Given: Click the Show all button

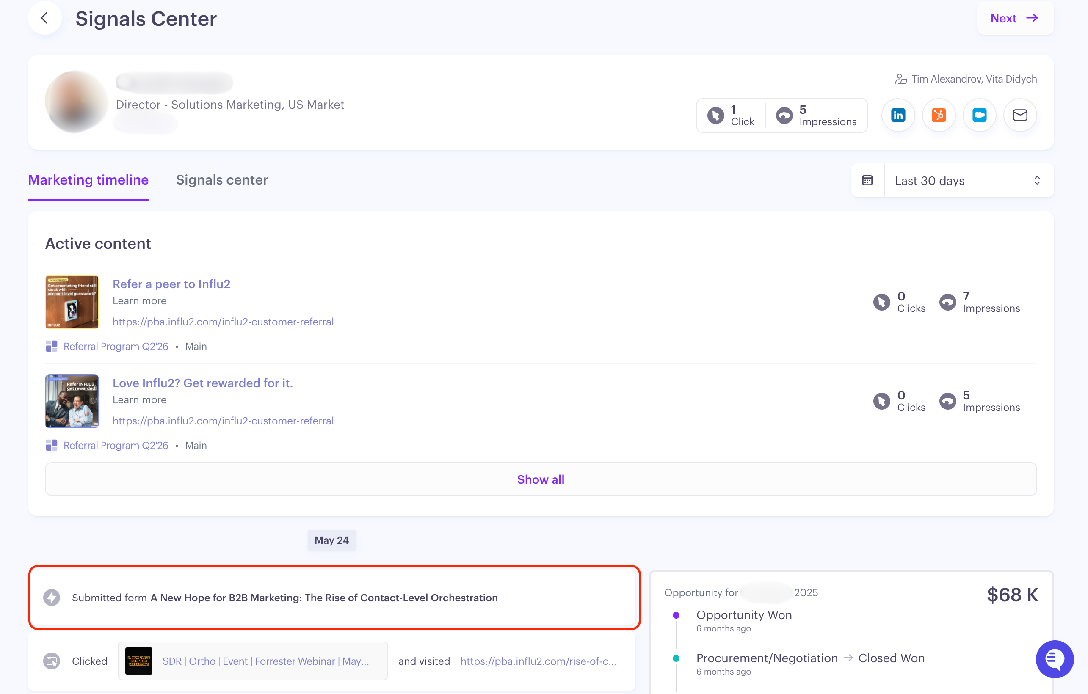Looking at the screenshot, I should point(540,479).
